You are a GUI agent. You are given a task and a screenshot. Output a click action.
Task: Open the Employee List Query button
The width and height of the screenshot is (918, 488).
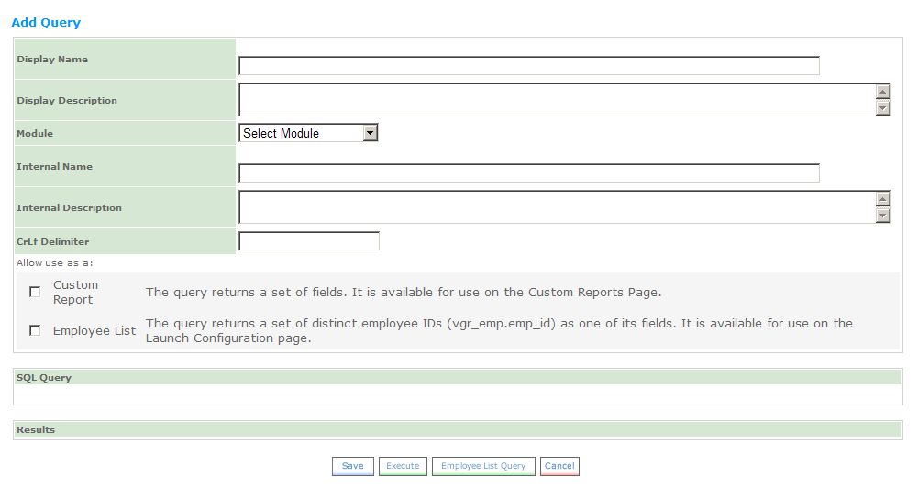pos(483,466)
